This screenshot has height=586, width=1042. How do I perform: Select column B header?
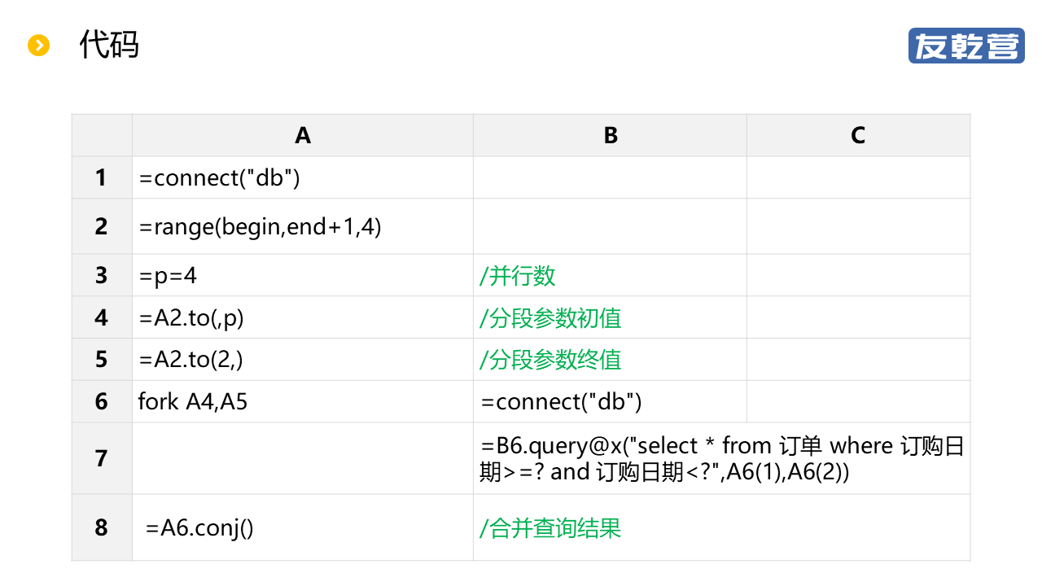coord(610,135)
